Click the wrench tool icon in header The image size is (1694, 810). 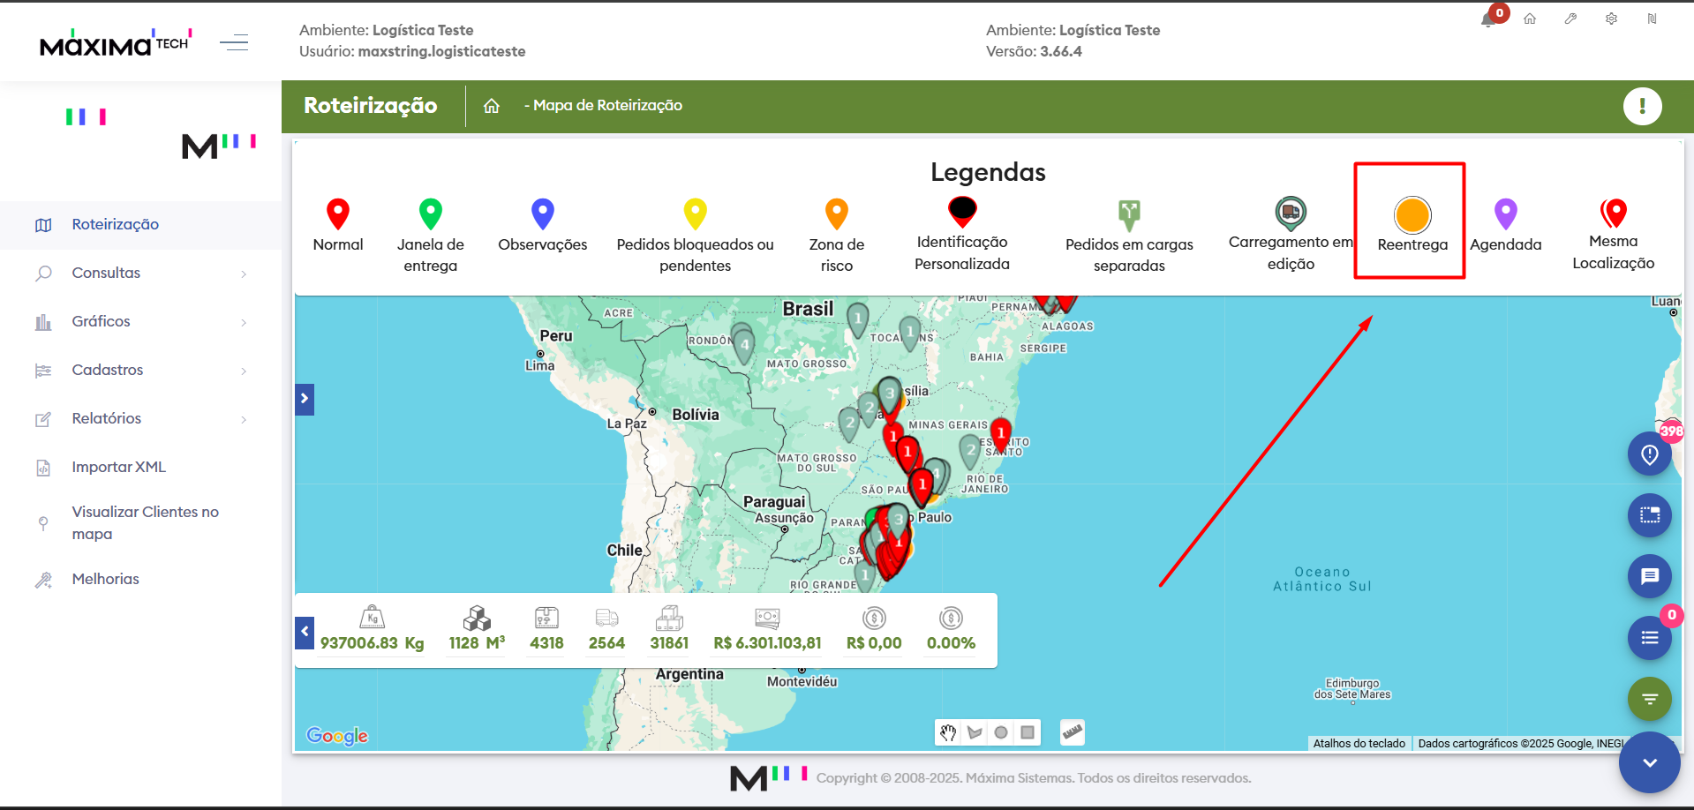point(1570,19)
